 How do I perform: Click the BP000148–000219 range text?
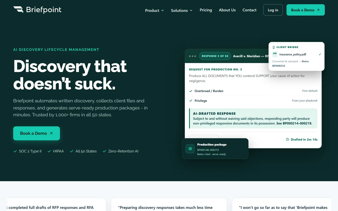pos(208,150)
